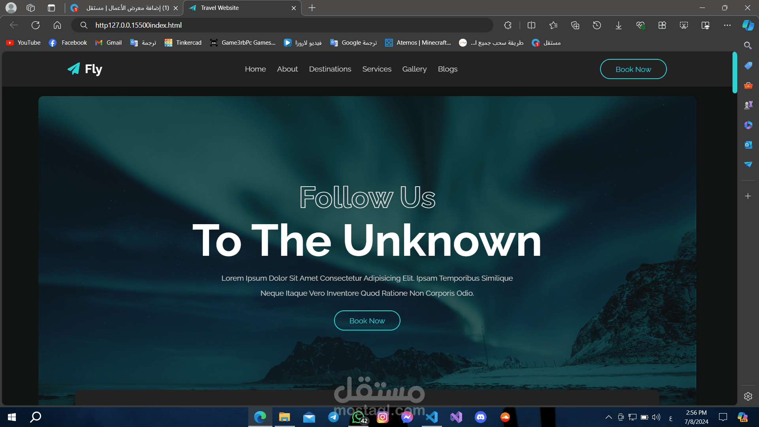
Task: Click the address bar URL field
Action: coord(282,25)
